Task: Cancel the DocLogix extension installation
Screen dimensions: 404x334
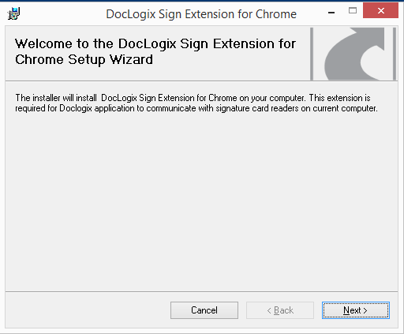Action: click(x=204, y=310)
